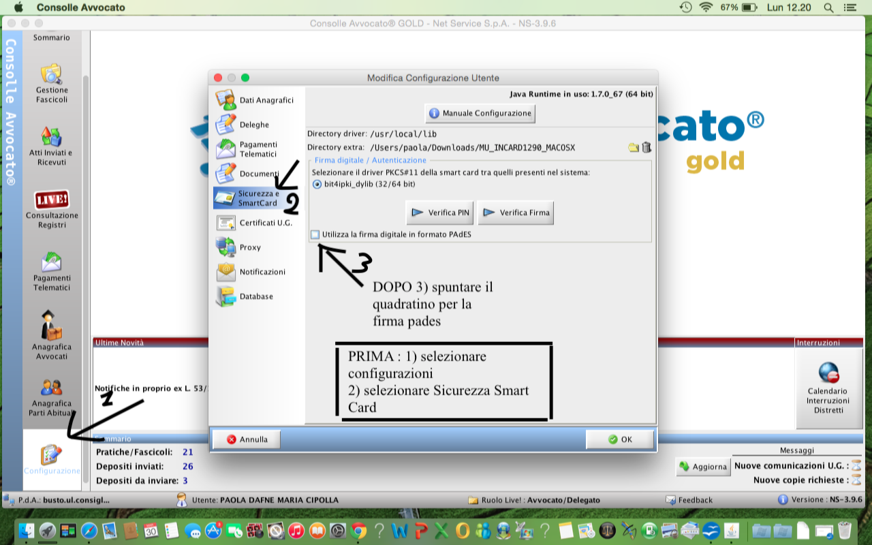Open Pagamenti Telematici in configuration dialog
Viewport: 872px width, 545px height.
click(x=247, y=149)
